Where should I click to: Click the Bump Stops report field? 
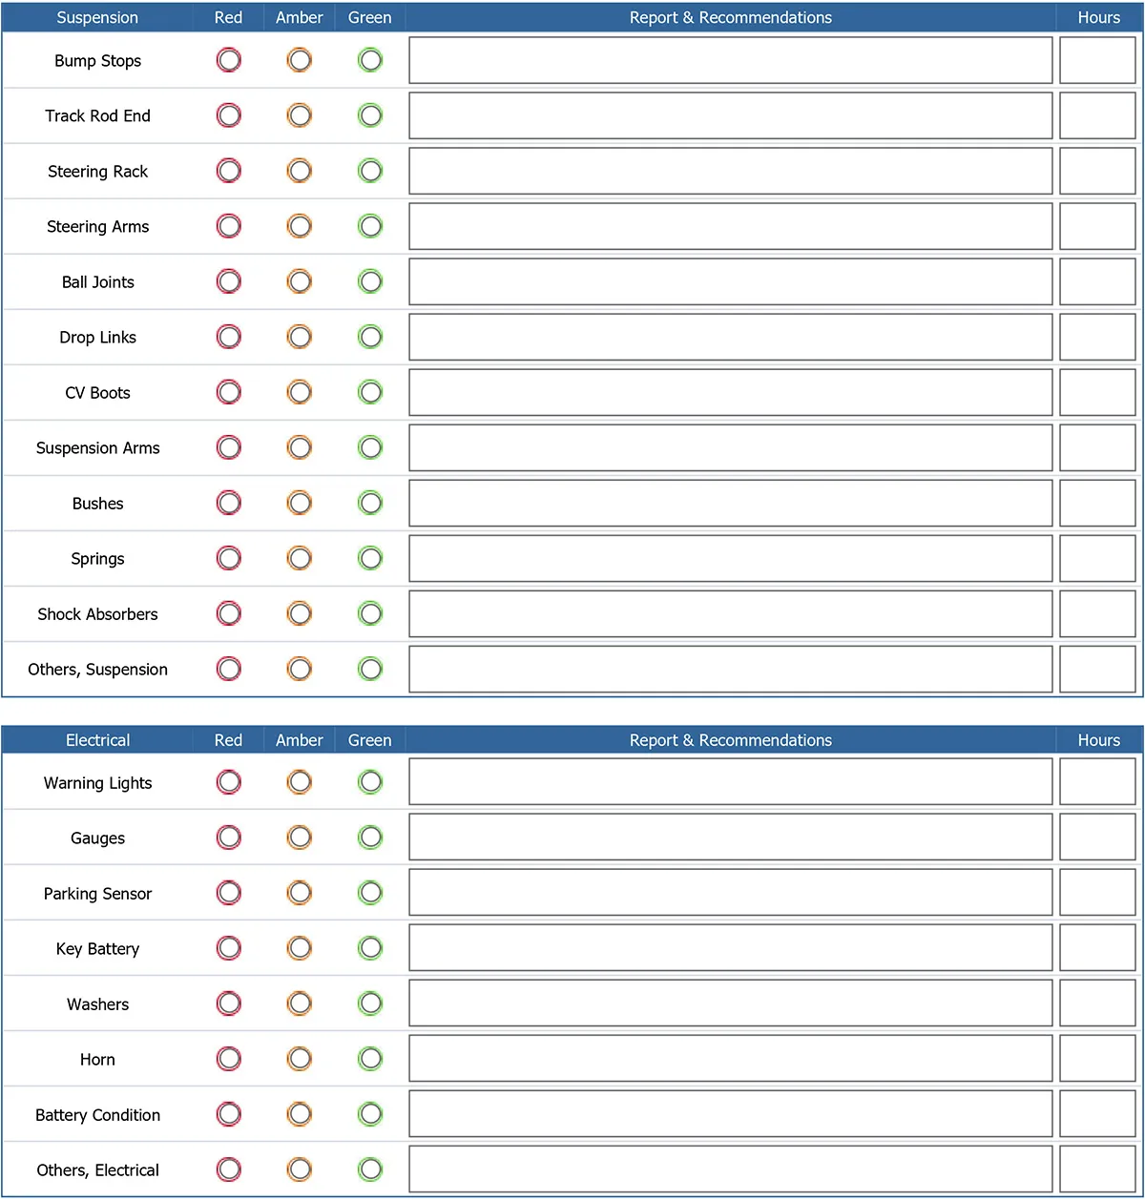point(730,60)
